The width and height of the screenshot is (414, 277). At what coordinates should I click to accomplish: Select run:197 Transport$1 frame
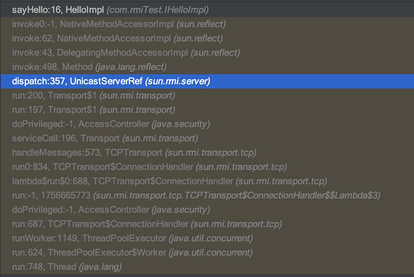[207, 110]
